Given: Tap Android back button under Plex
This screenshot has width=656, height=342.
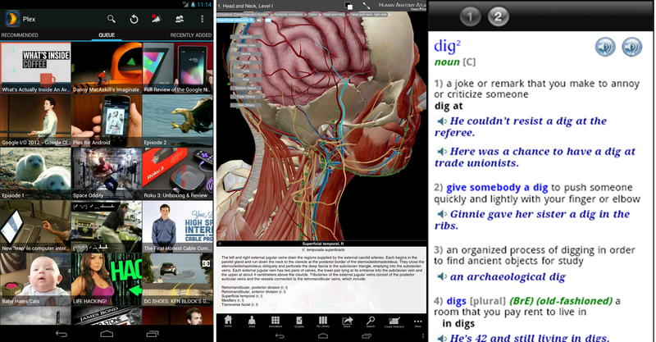Looking at the screenshot, I should pos(61,334).
